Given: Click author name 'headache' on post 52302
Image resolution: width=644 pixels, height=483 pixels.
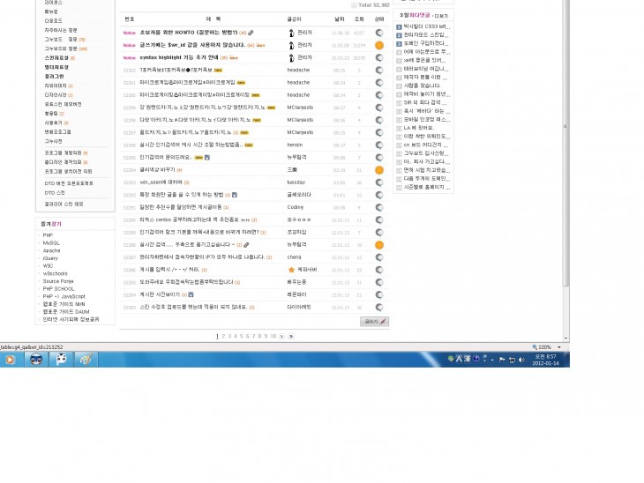Looking at the screenshot, I should click(298, 71).
